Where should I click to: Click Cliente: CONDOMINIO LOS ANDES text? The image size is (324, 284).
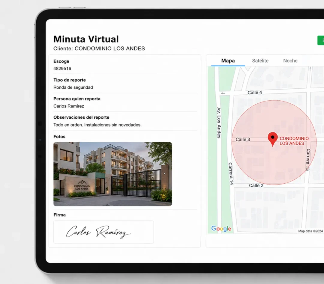tap(99, 49)
